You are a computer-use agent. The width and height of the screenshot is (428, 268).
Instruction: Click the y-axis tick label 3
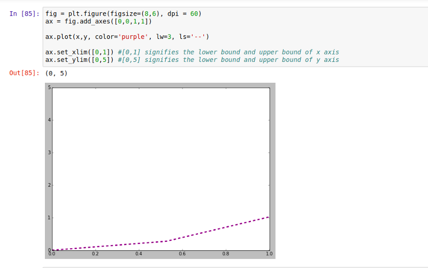49,153
